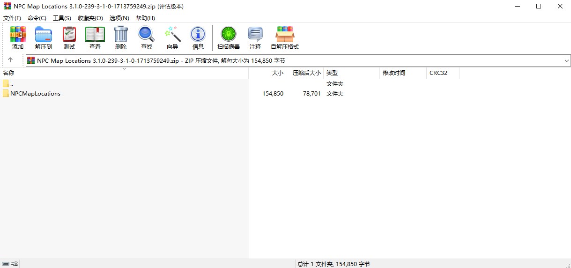
Task: Open the 收藏夹(O) menu
Action: pos(90,18)
